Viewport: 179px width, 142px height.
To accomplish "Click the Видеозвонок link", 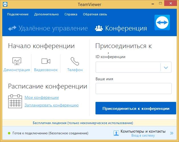I will coord(46,70).
